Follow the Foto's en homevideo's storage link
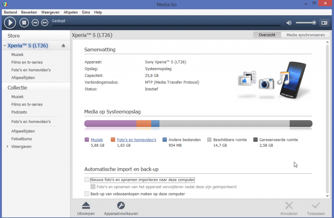 [x=137, y=140]
